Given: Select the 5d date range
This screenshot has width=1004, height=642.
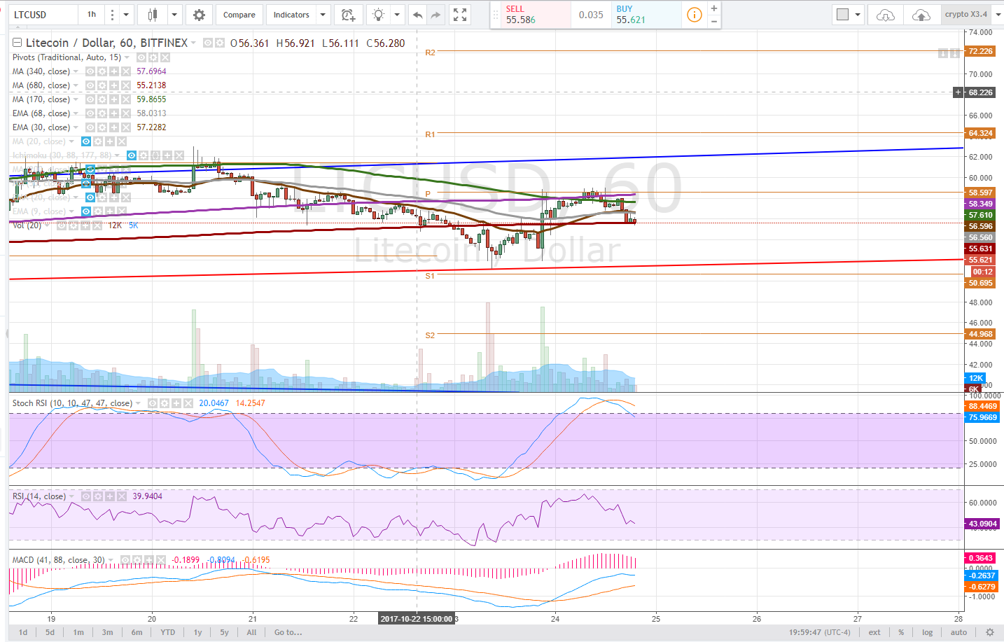Looking at the screenshot, I should tap(50, 632).
